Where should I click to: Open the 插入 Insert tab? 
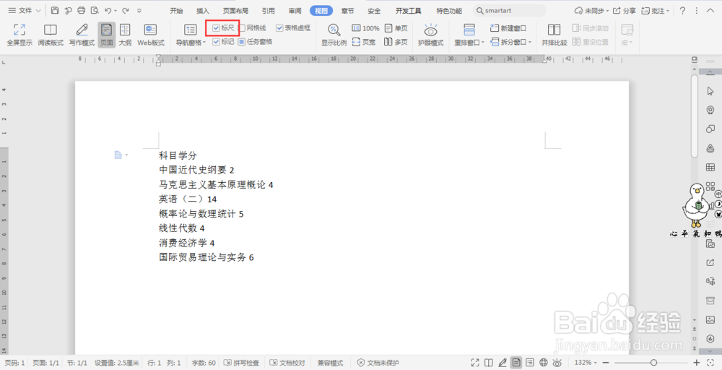pos(203,11)
